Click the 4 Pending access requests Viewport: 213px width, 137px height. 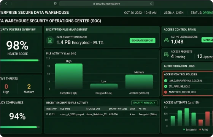[178, 56]
